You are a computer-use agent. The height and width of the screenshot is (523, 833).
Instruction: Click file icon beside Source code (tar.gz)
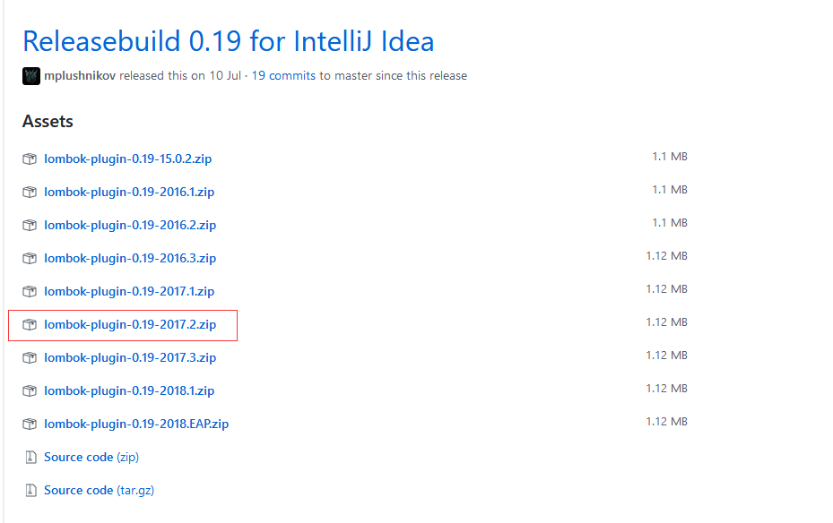pos(30,491)
